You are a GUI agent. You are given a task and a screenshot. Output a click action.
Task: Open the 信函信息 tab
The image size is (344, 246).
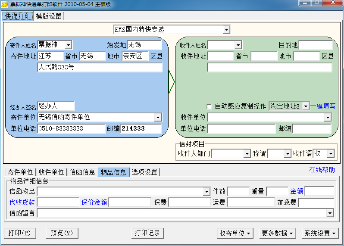(82, 172)
